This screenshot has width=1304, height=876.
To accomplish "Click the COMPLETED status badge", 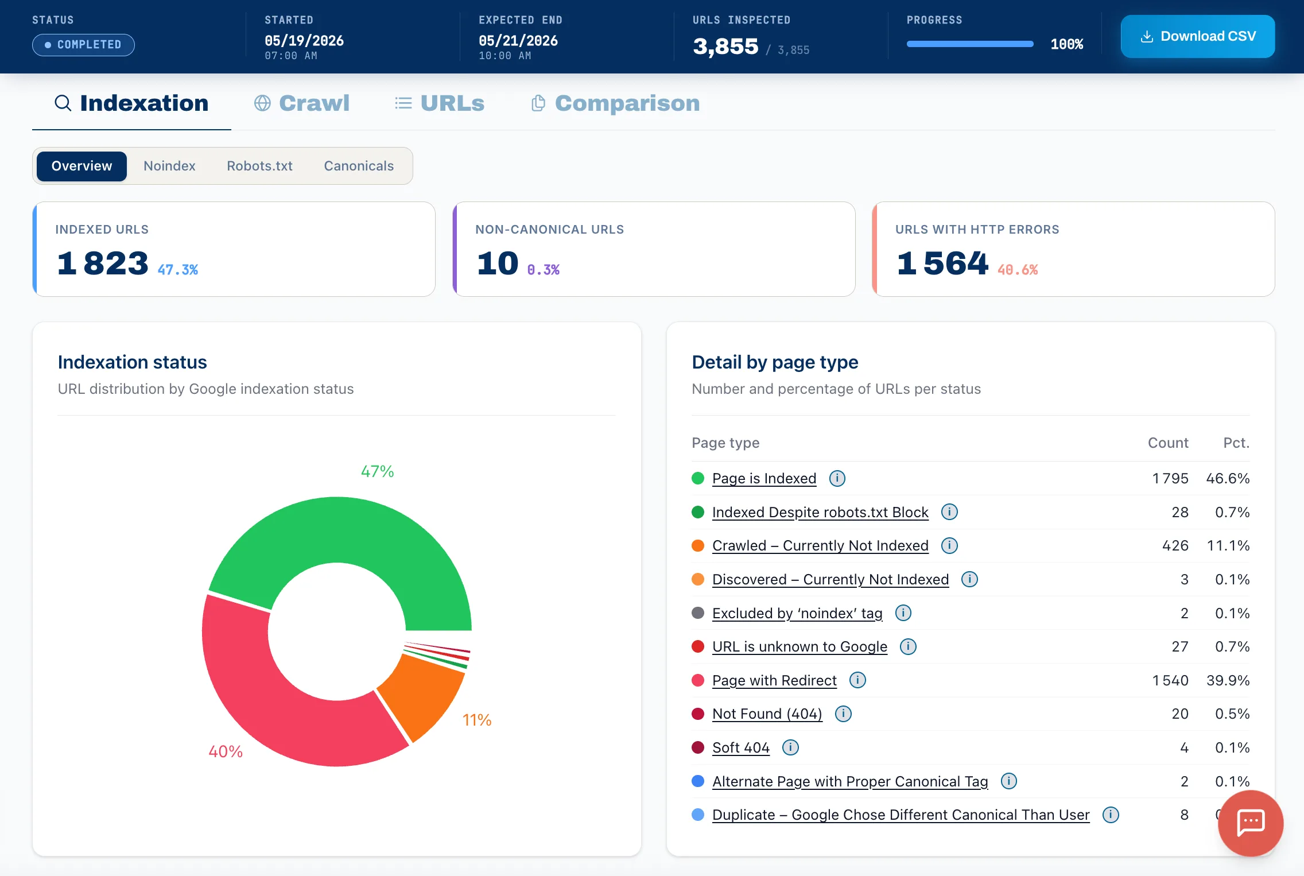I will click(x=83, y=45).
